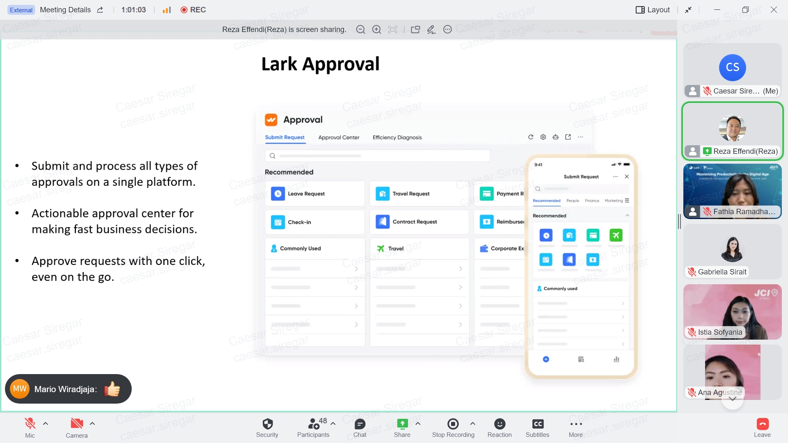Click the Share screen button
Screen dimensions: 788x443
(x=402, y=427)
